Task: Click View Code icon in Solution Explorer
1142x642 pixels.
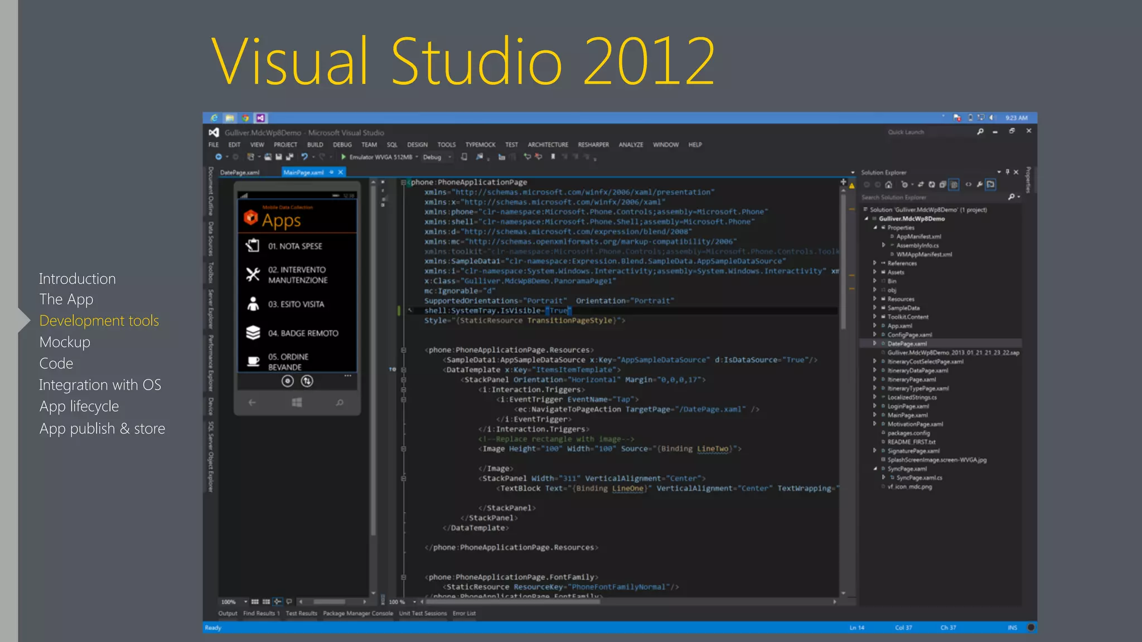Action: coord(969,184)
